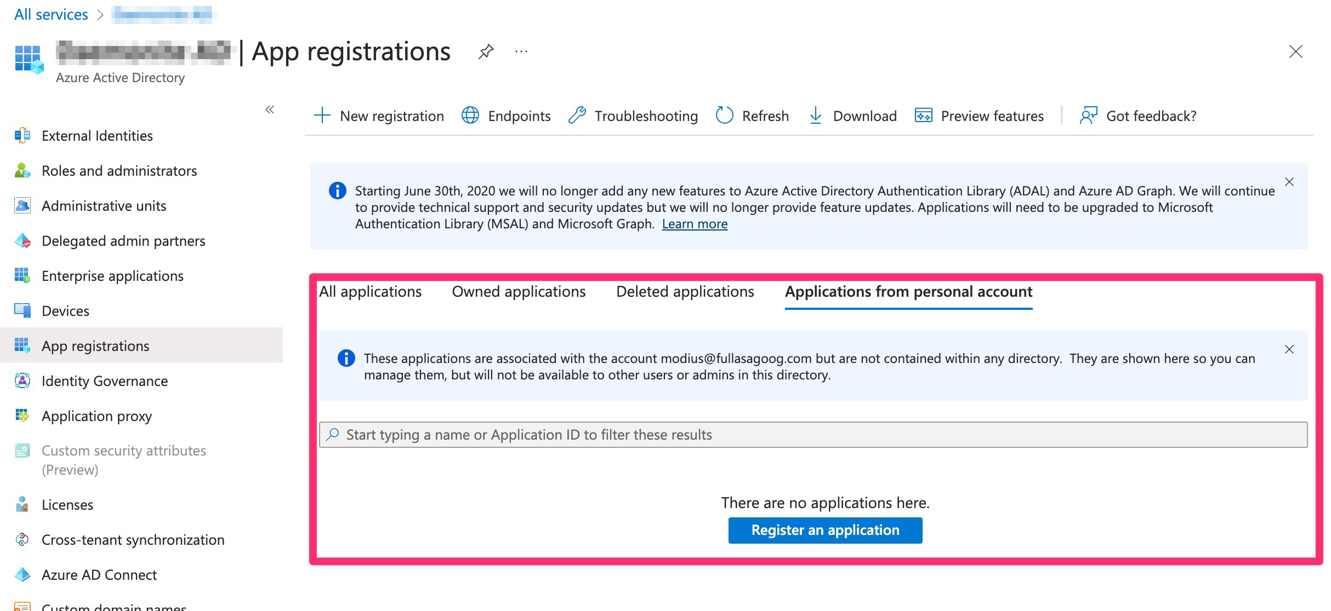Open the ellipsis more options menu
Screen dimensions: 1331x611
click(x=521, y=52)
